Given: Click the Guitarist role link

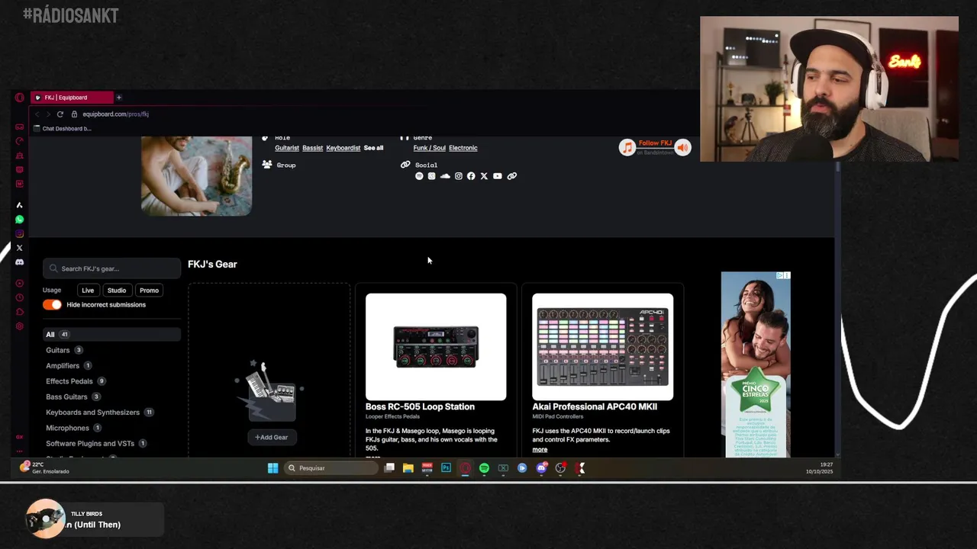Looking at the screenshot, I should click(x=287, y=148).
